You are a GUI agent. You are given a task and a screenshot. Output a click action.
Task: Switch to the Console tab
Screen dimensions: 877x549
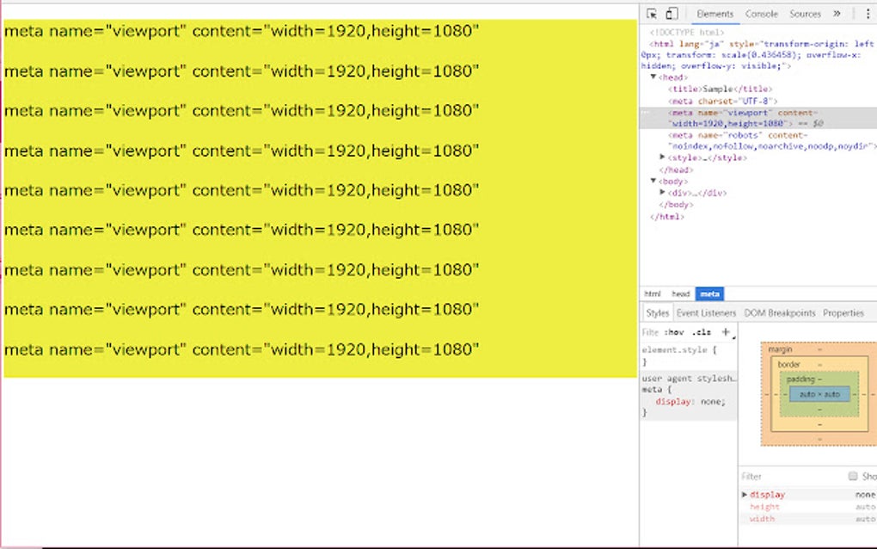[761, 14]
